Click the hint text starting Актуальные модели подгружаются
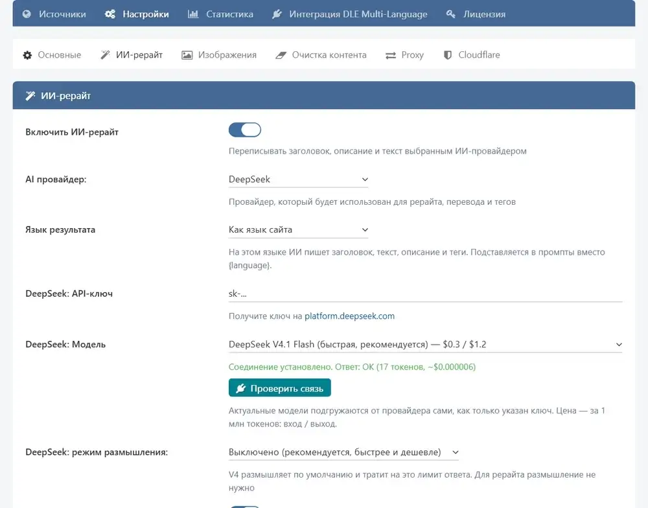 click(417, 417)
